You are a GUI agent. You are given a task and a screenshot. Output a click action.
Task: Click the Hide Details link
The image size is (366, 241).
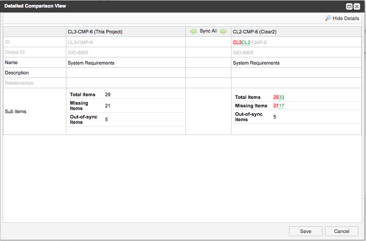[x=346, y=18]
